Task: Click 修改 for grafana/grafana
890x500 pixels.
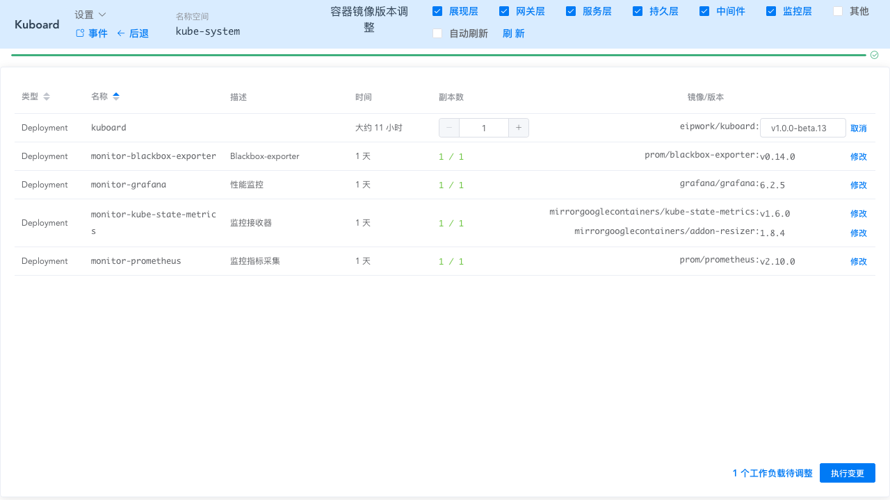Action: [859, 185]
